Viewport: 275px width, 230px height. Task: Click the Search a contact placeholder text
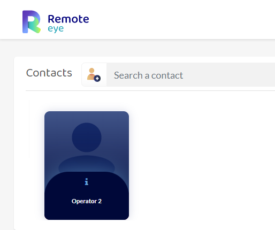pyautogui.click(x=148, y=75)
